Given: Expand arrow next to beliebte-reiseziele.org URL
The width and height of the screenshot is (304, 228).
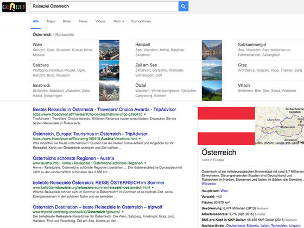Looking at the screenshot, I should (153, 188).
